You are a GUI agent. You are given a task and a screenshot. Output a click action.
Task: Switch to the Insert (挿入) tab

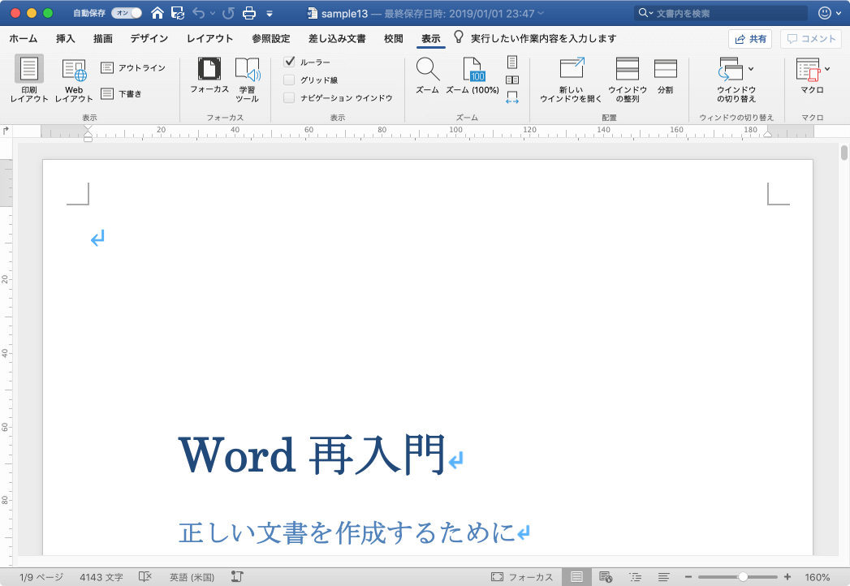point(66,39)
